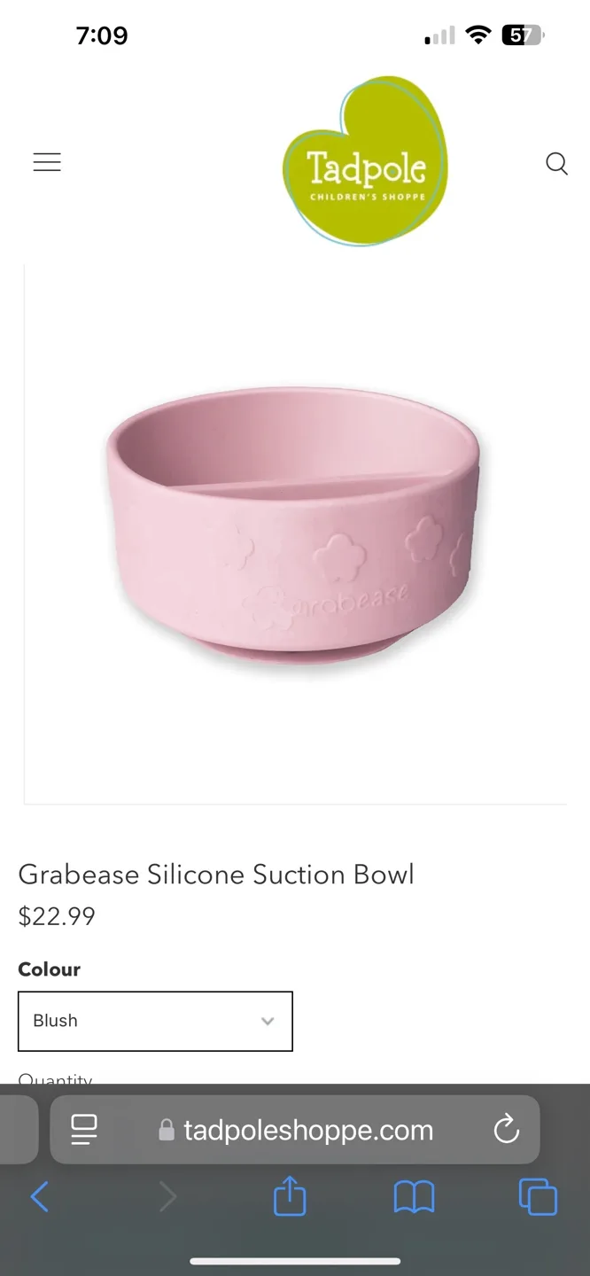Screen dimensions: 590x1276
Task: Select the Blush colour option
Action: pos(55,1021)
